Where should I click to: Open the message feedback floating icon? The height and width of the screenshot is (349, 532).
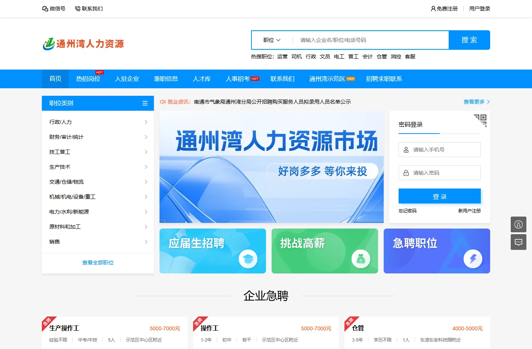(519, 242)
